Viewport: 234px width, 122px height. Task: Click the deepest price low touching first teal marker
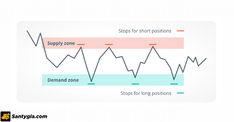click(91, 81)
